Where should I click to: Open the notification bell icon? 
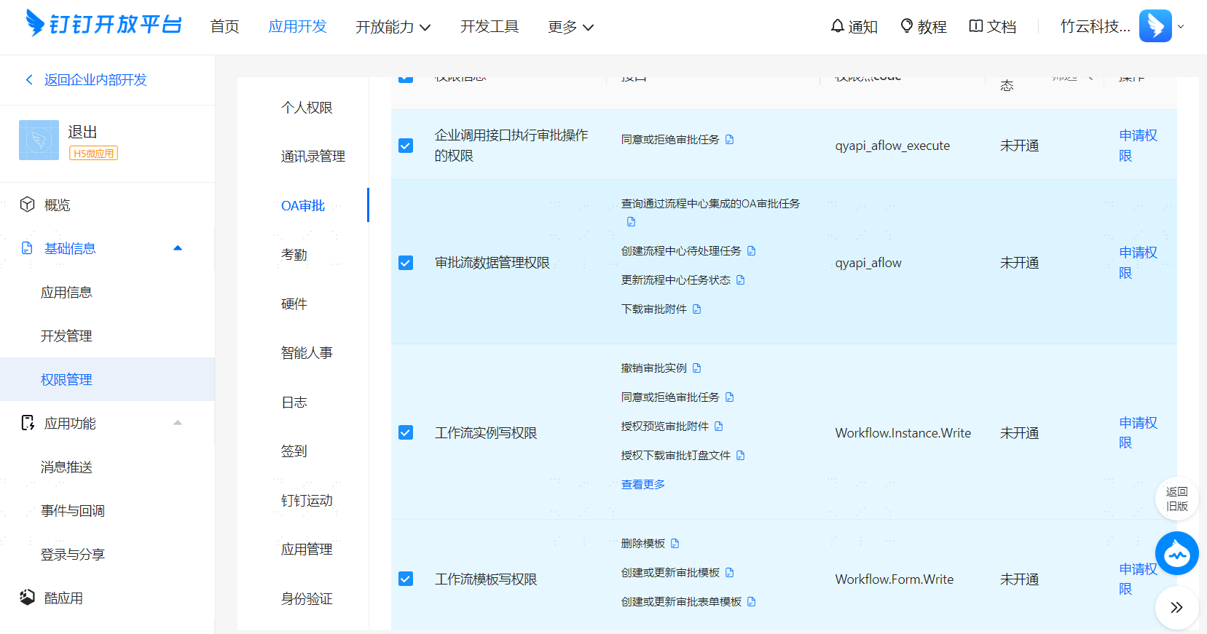838,26
